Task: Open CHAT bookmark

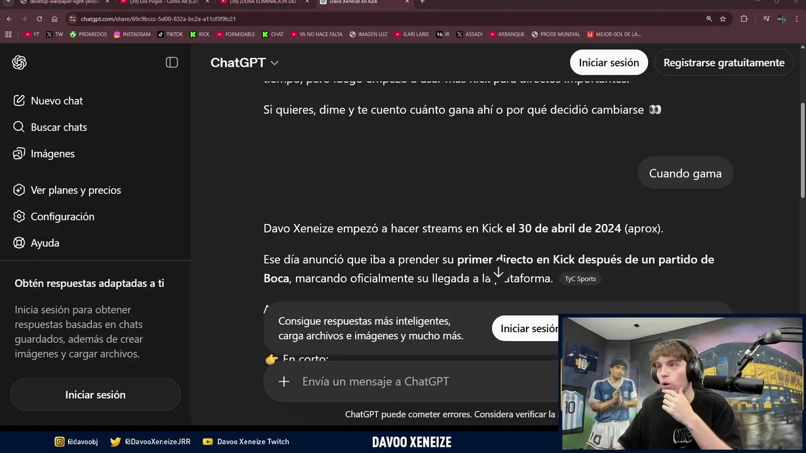Action: pos(273,34)
